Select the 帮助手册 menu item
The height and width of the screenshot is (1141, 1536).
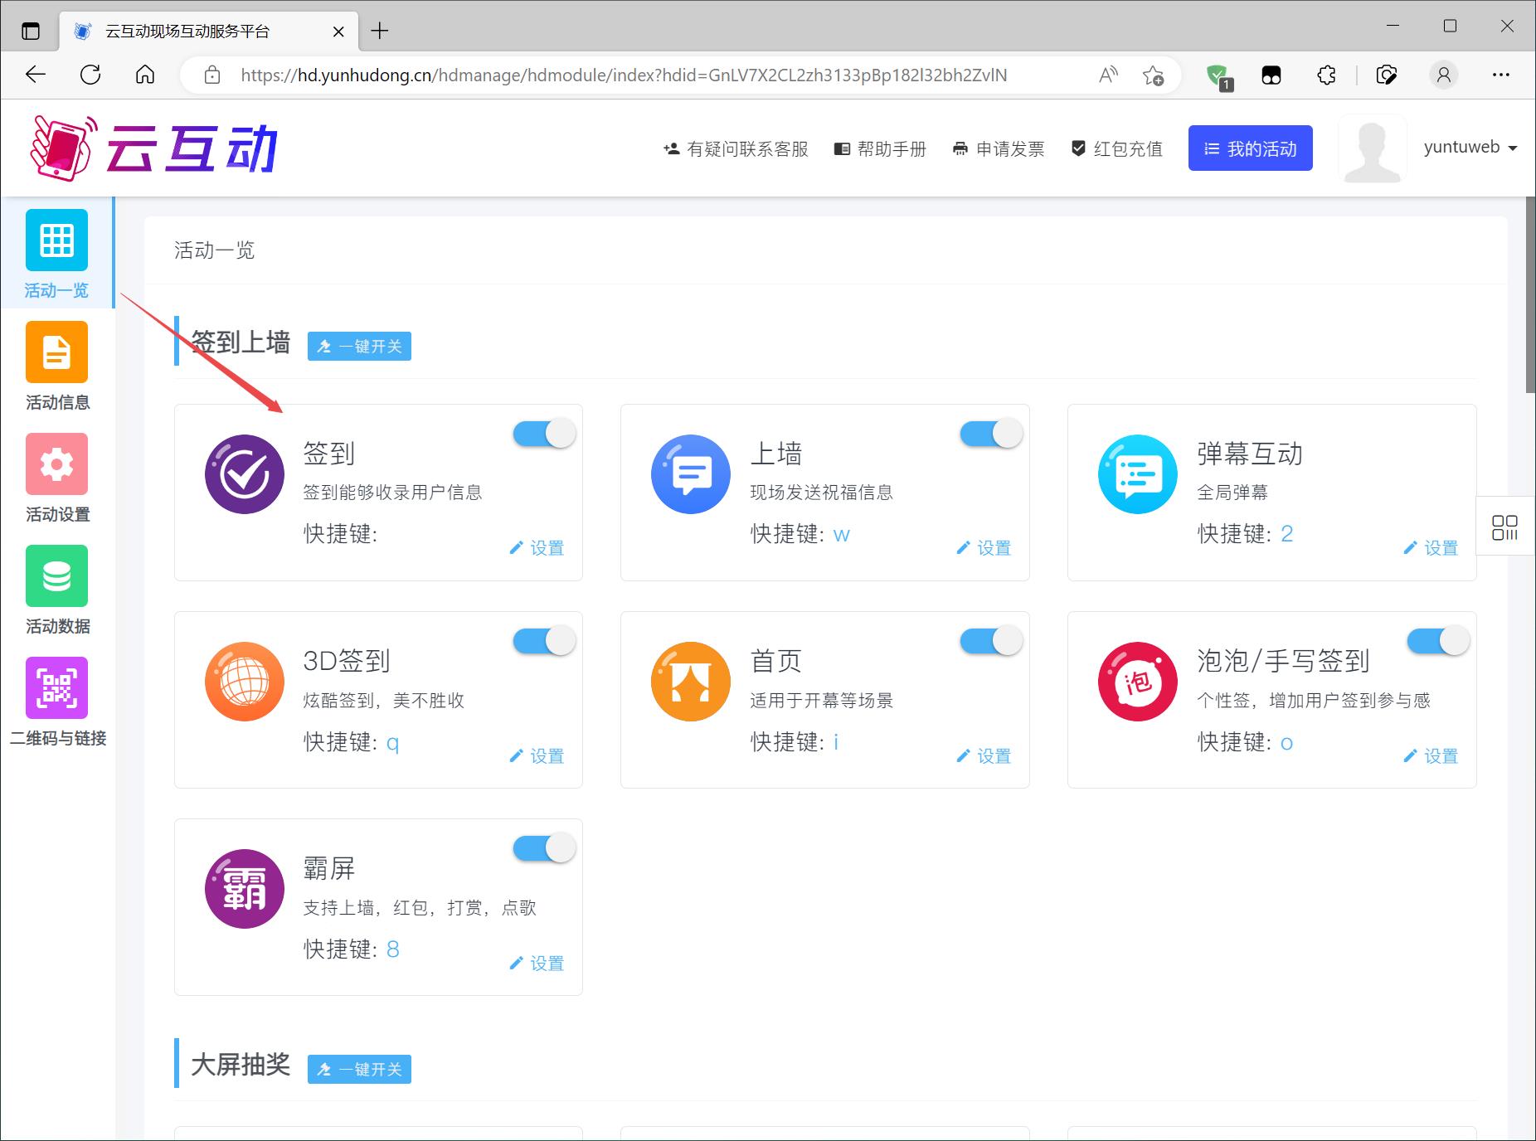pos(880,149)
